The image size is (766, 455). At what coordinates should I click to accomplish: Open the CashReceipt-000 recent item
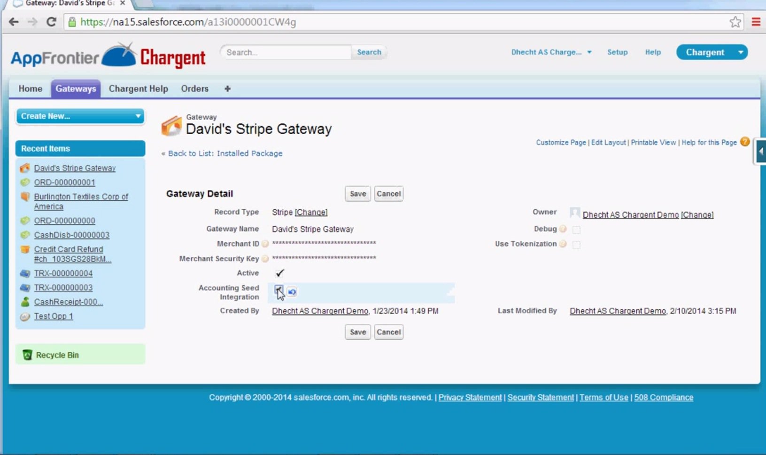[x=68, y=302]
